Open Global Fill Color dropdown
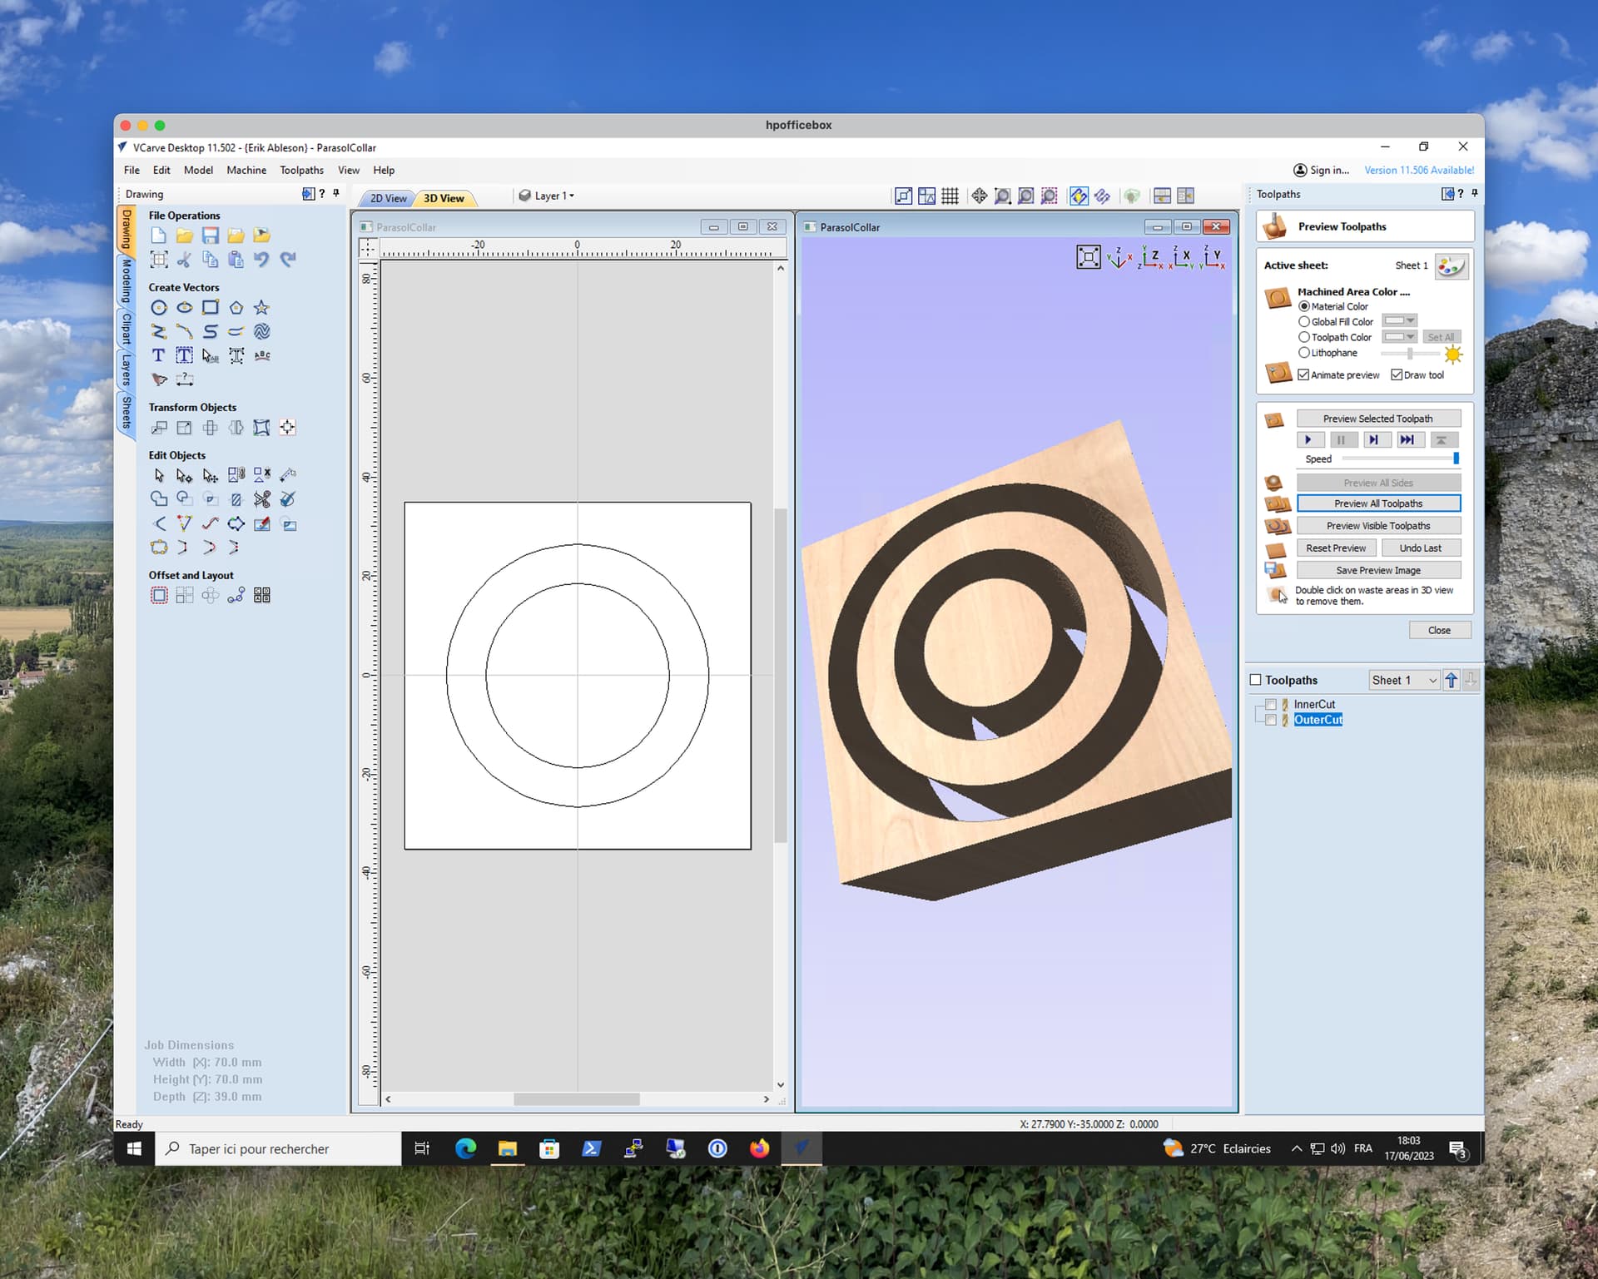This screenshot has width=1598, height=1279. click(1399, 321)
